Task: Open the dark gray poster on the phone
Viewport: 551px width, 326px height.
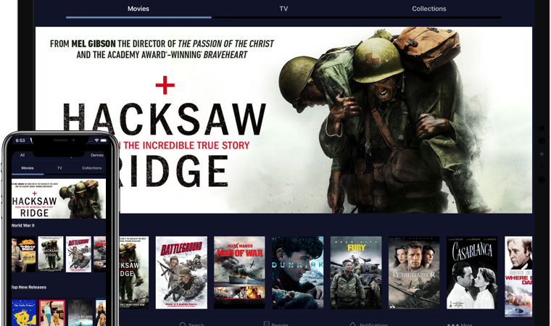Action: pyautogui.click(x=80, y=313)
